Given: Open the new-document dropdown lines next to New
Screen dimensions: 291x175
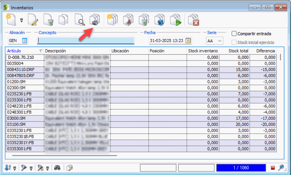Looking at the screenshot, I should click(x=22, y=20).
